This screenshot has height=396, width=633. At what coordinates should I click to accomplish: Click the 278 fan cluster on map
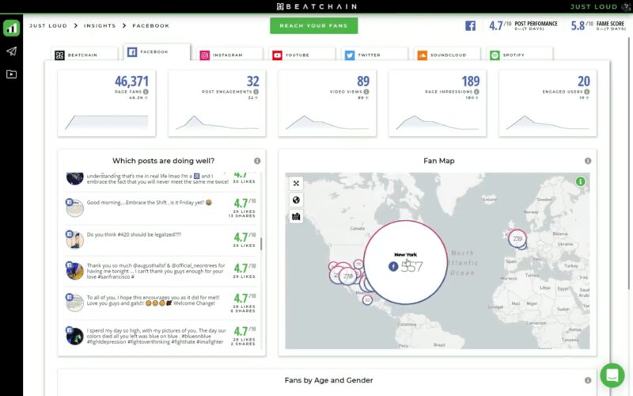point(347,276)
